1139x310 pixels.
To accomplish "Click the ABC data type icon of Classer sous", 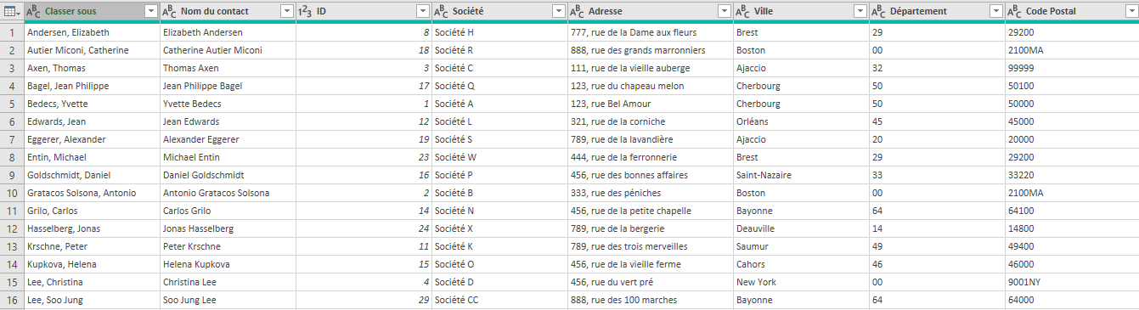I will (x=34, y=12).
